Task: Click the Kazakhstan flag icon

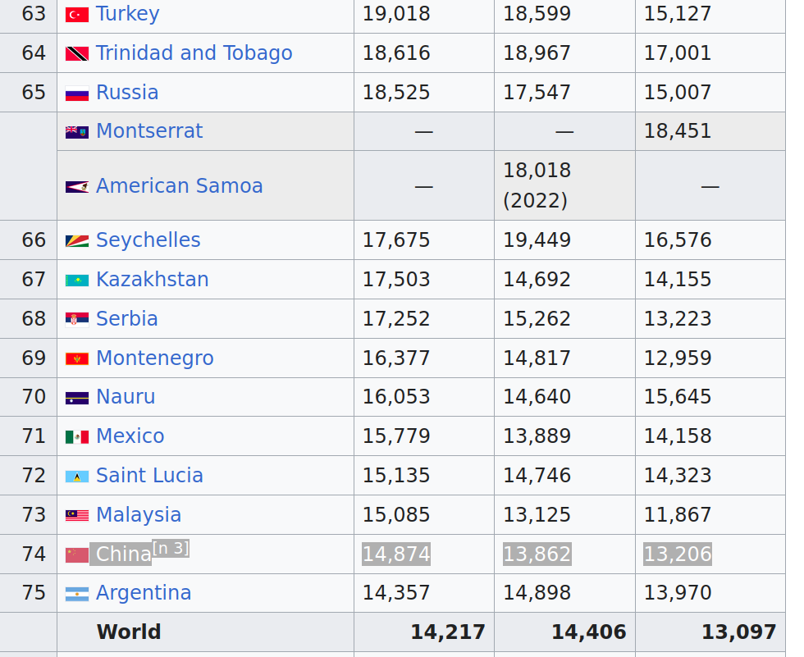Action: coord(77,281)
